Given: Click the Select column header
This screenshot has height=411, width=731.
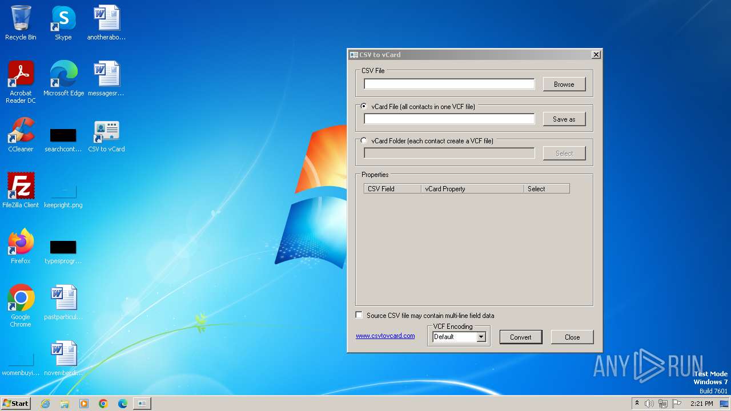Looking at the screenshot, I should coord(547,188).
